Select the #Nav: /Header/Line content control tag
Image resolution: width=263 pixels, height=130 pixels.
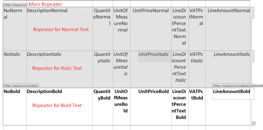(x=15, y=5)
